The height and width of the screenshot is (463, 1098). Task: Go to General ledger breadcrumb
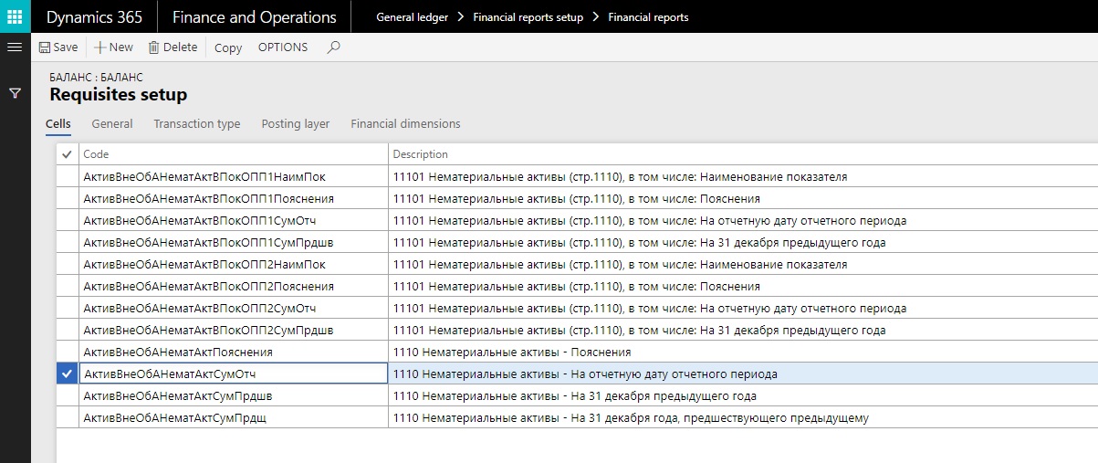[x=412, y=17]
